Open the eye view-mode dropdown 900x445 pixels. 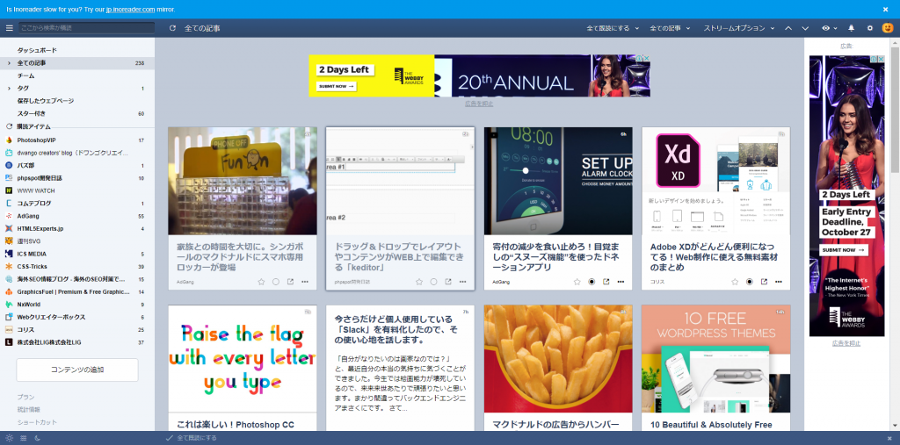pos(830,28)
